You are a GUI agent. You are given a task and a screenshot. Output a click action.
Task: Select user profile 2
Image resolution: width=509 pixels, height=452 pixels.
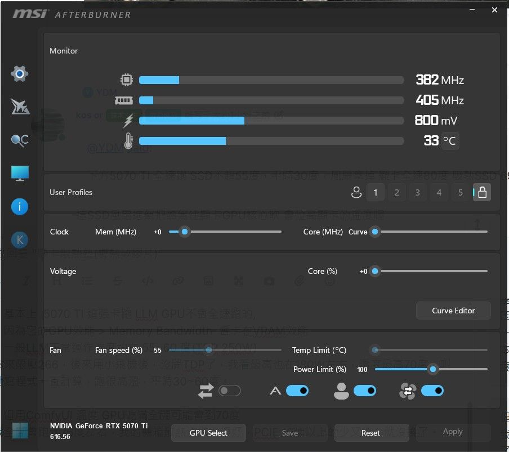pos(397,193)
